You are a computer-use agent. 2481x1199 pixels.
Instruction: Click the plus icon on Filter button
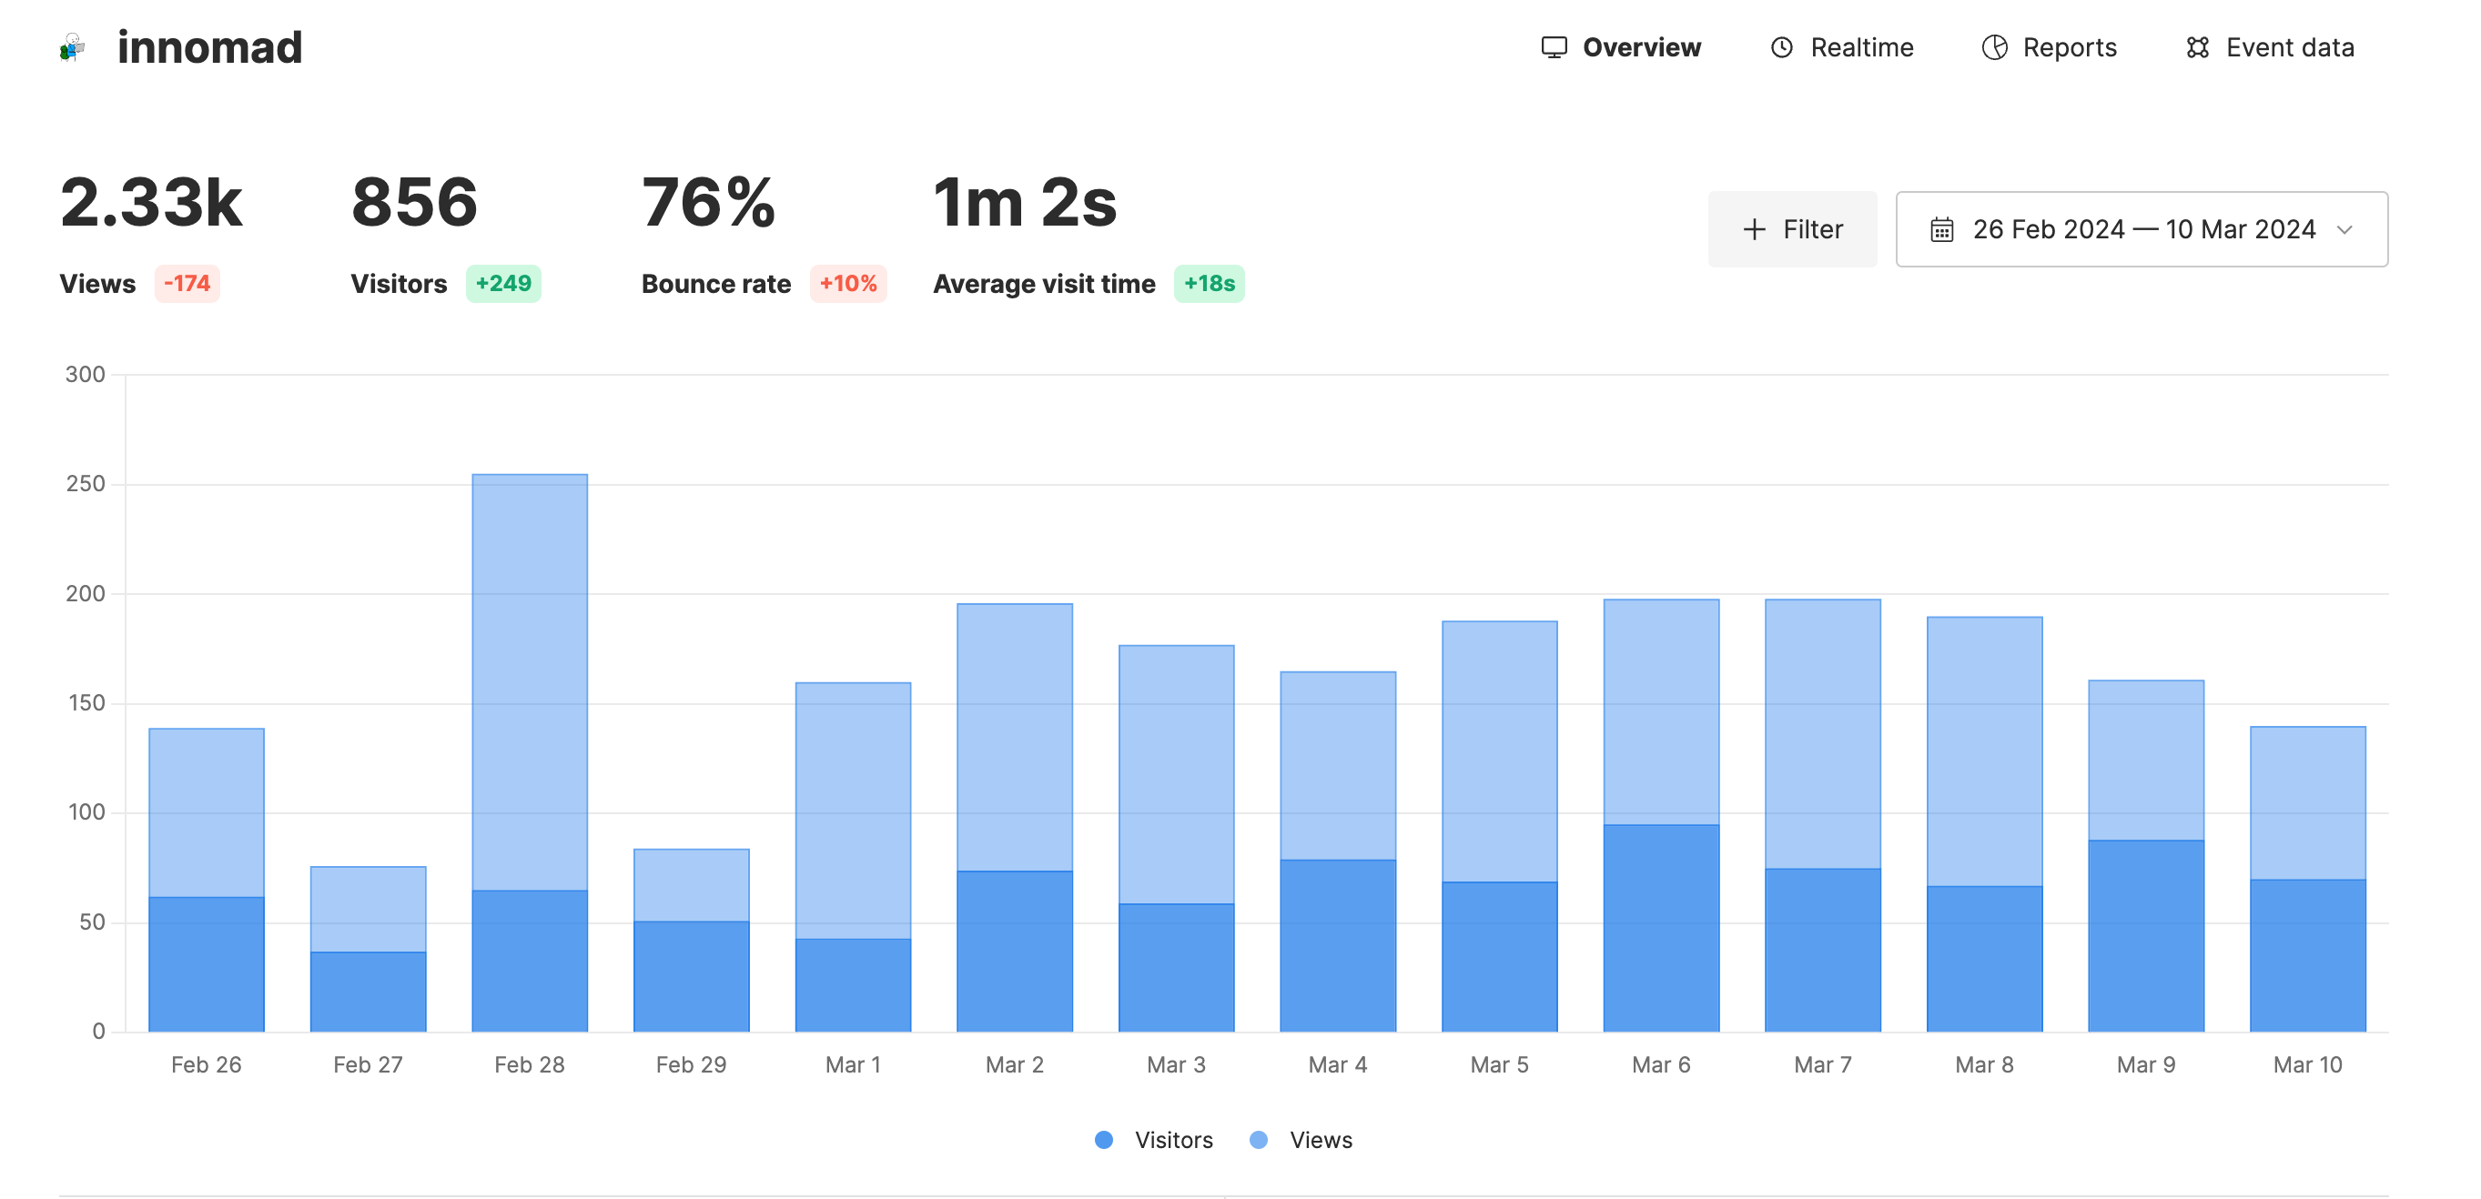(1754, 229)
